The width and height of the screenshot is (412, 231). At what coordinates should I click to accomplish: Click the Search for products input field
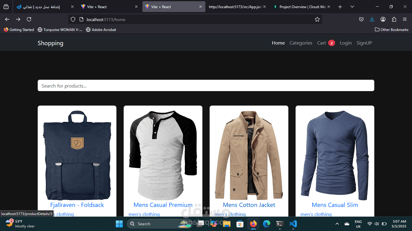tap(206, 85)
